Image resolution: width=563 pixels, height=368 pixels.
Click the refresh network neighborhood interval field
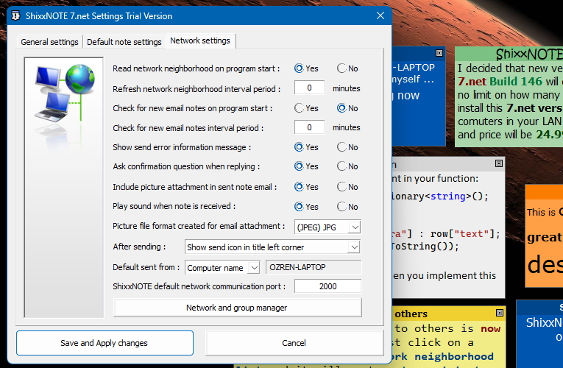pyautogui.click(x=309, y=88)
